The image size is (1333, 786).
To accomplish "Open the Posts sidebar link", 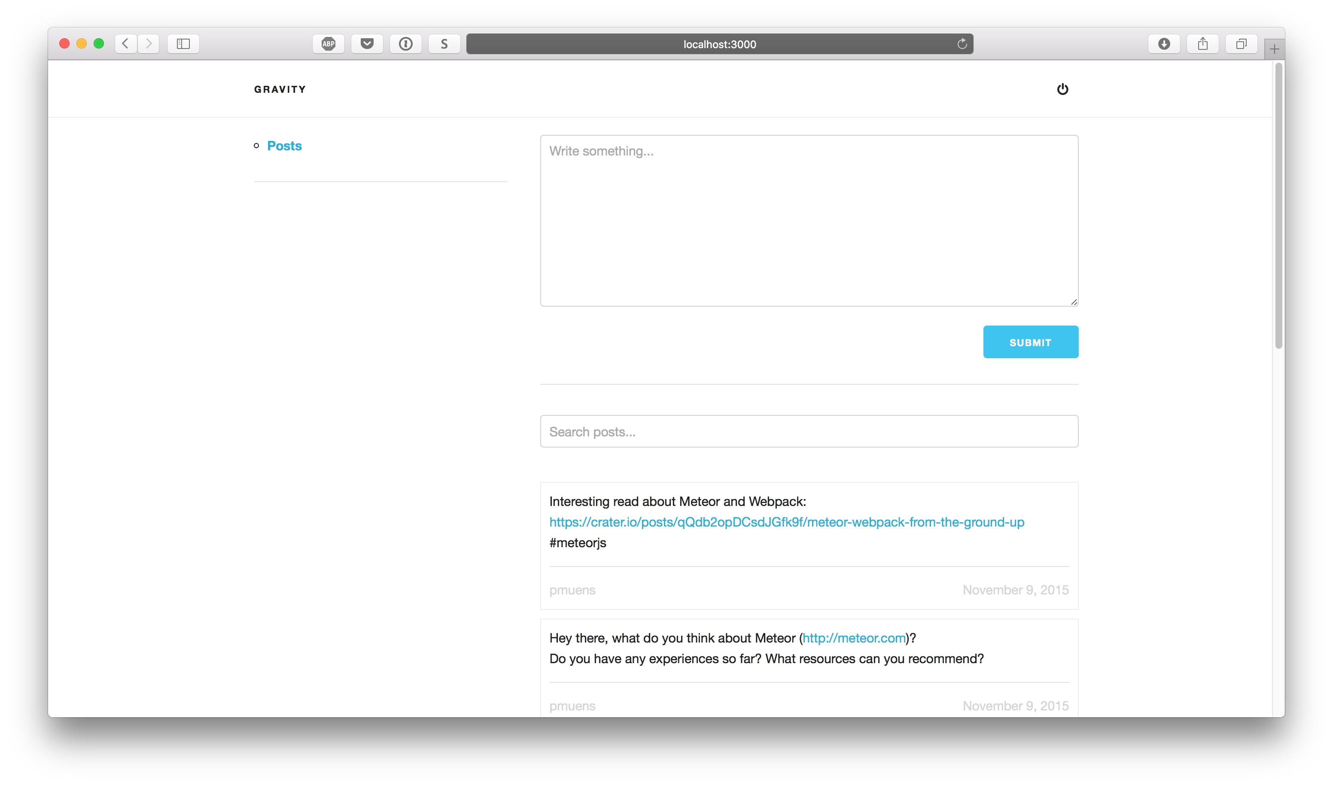I will tap(284, 146).
